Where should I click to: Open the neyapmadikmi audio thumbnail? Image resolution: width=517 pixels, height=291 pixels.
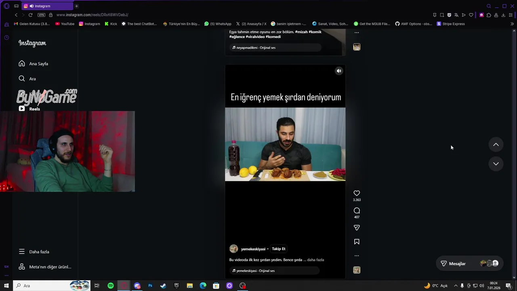pos(357,47)
